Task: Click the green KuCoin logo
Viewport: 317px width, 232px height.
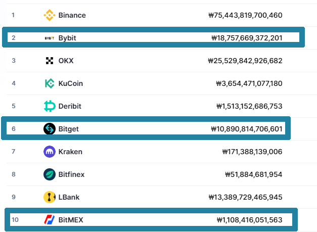Action: coord(49,83)
